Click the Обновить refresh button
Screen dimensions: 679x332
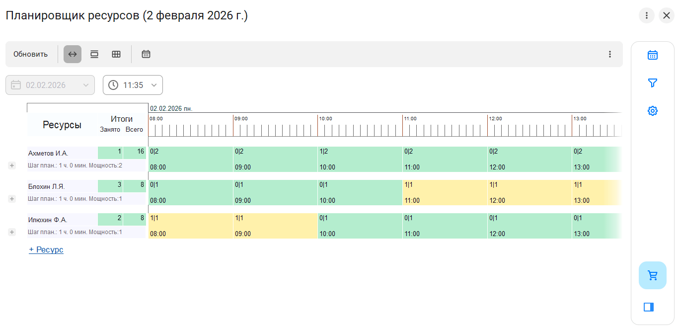point(30,54)
